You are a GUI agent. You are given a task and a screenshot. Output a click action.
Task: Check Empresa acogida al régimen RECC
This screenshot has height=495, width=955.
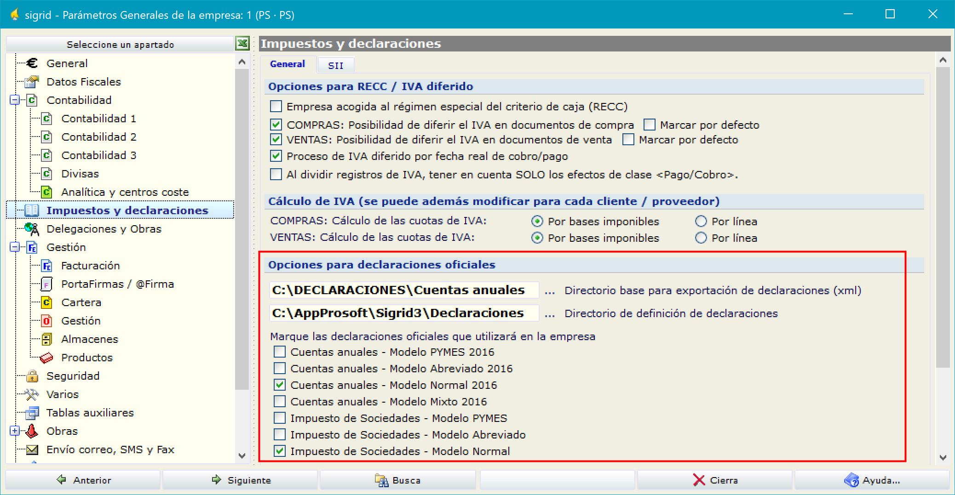click(276, 106)
